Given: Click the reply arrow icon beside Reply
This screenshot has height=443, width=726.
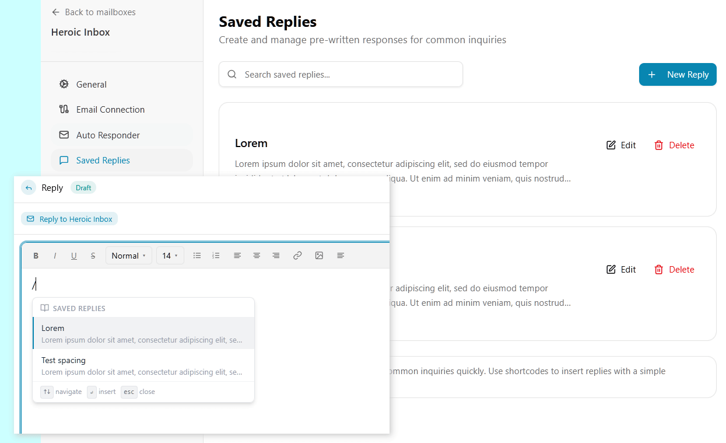Looking at the screenshot, I should [x=29, y=187].
